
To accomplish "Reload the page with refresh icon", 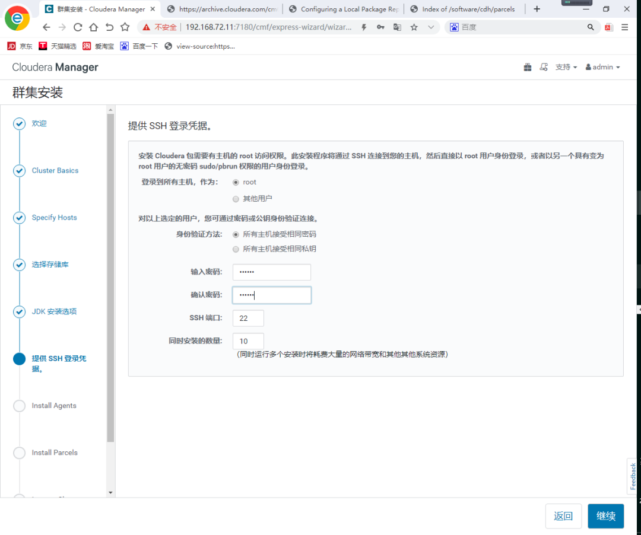I will click(x=78, y=27).
